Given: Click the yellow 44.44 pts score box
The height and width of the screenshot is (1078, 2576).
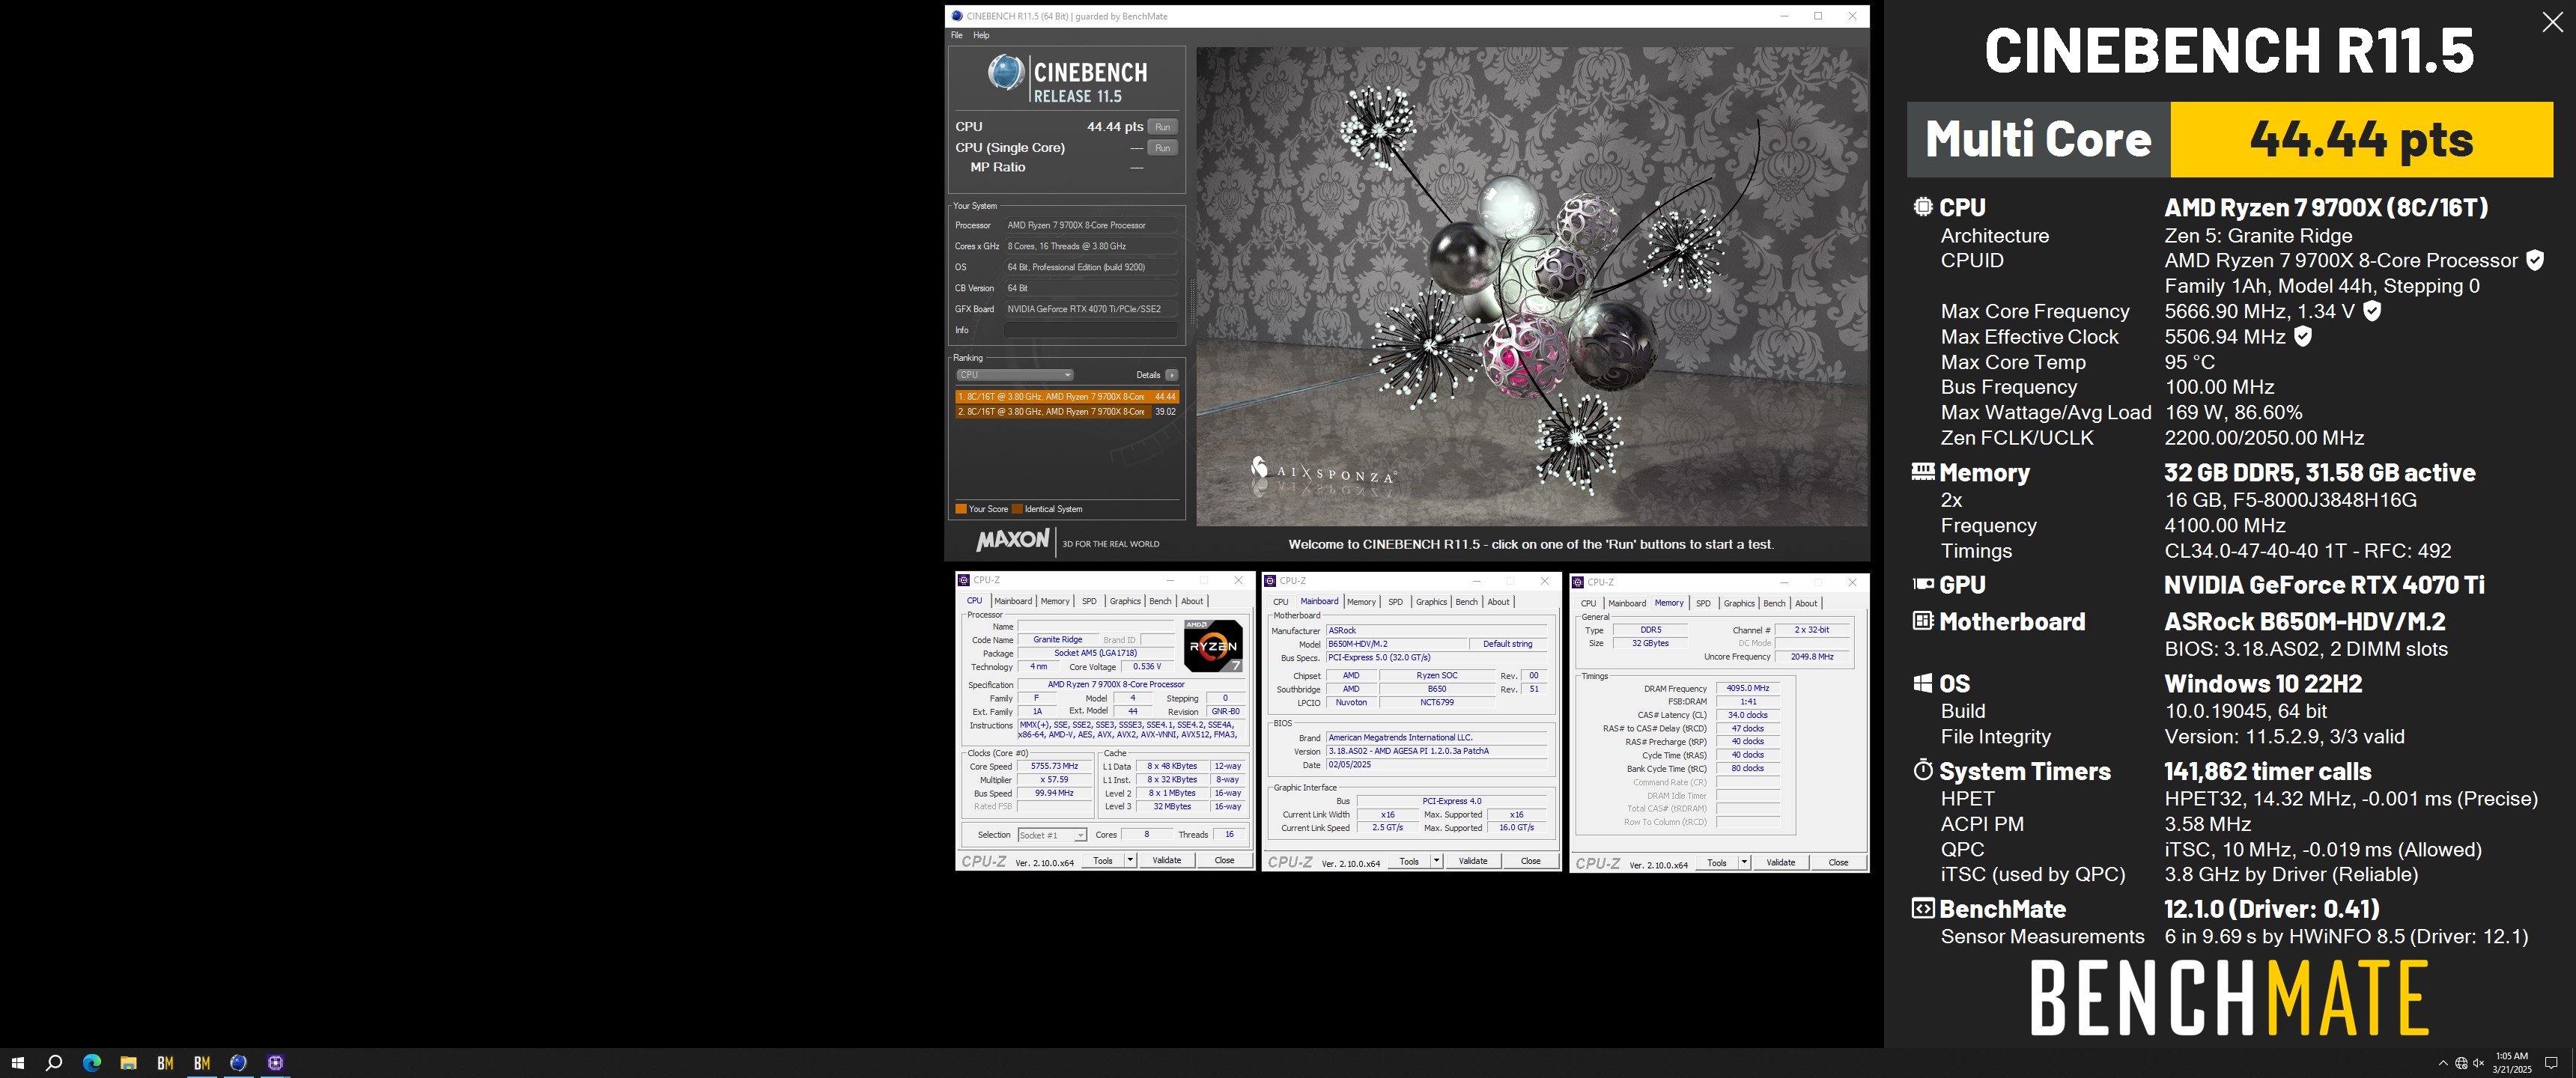Looking at the screenshot, I should [2361, 140].
